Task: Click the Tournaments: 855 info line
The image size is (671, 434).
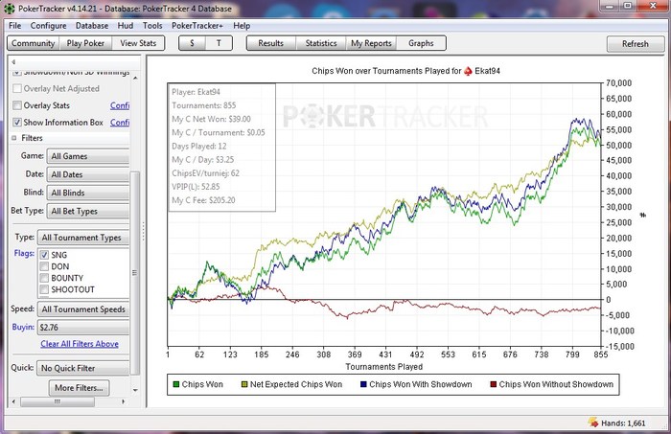Action: coord(203,105)
